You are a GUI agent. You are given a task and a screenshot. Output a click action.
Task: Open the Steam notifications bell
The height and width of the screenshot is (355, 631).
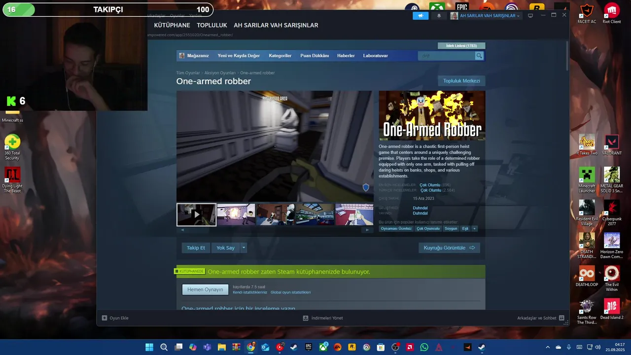click(x=439, y=16)
